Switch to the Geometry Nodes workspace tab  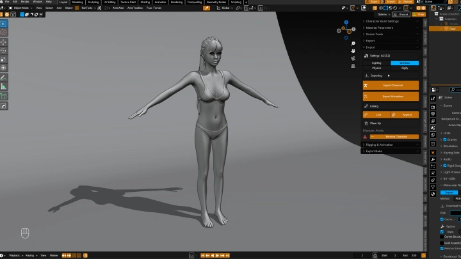point(216,2)
